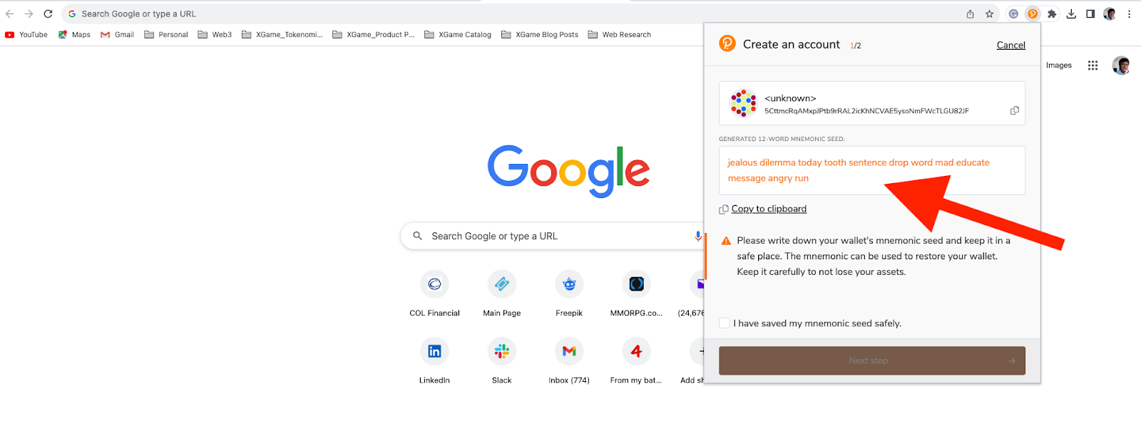Click the Polkadot extension icon in toolbar

pyautogui.click(x=1033, y=14)
